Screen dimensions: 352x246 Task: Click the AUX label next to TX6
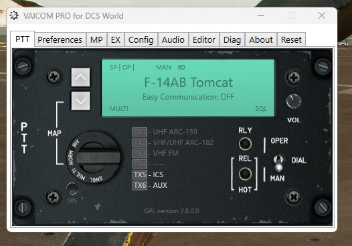[160, 185]
